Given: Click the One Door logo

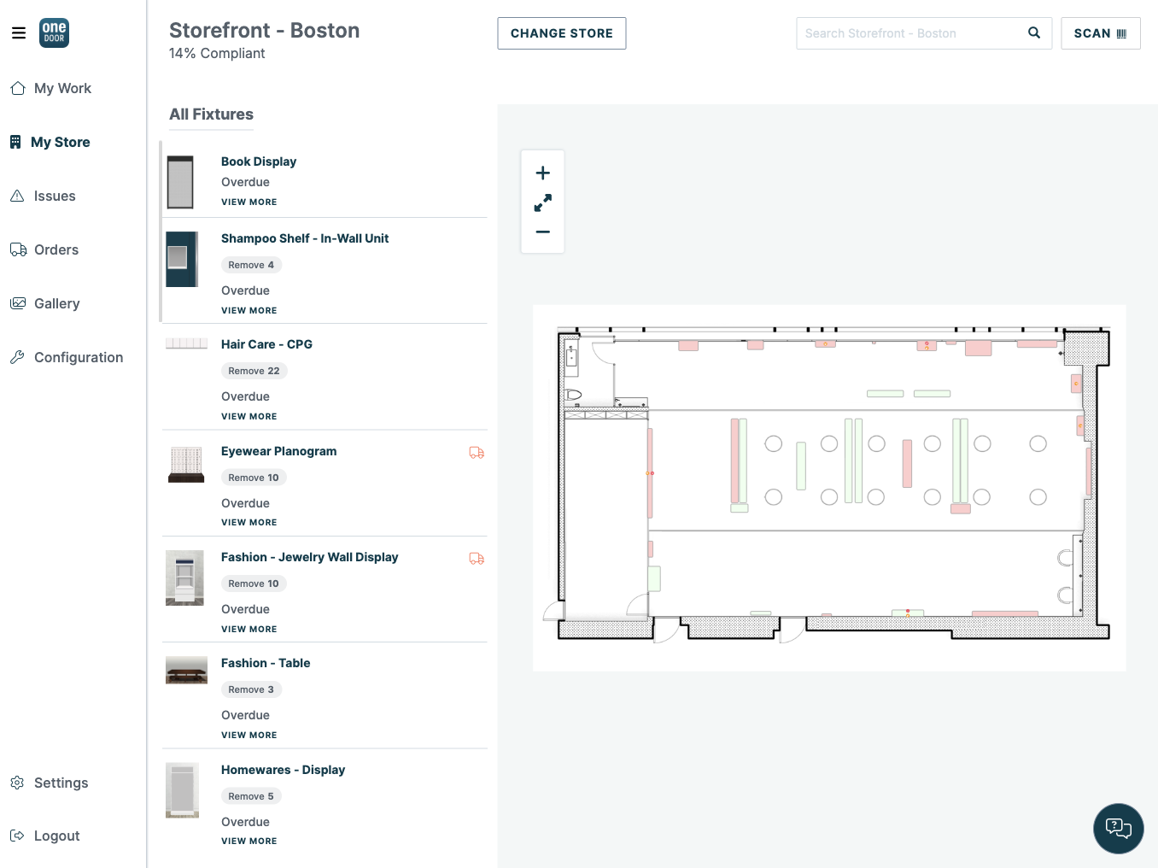Looking at the screenshot, I should 54,33.
